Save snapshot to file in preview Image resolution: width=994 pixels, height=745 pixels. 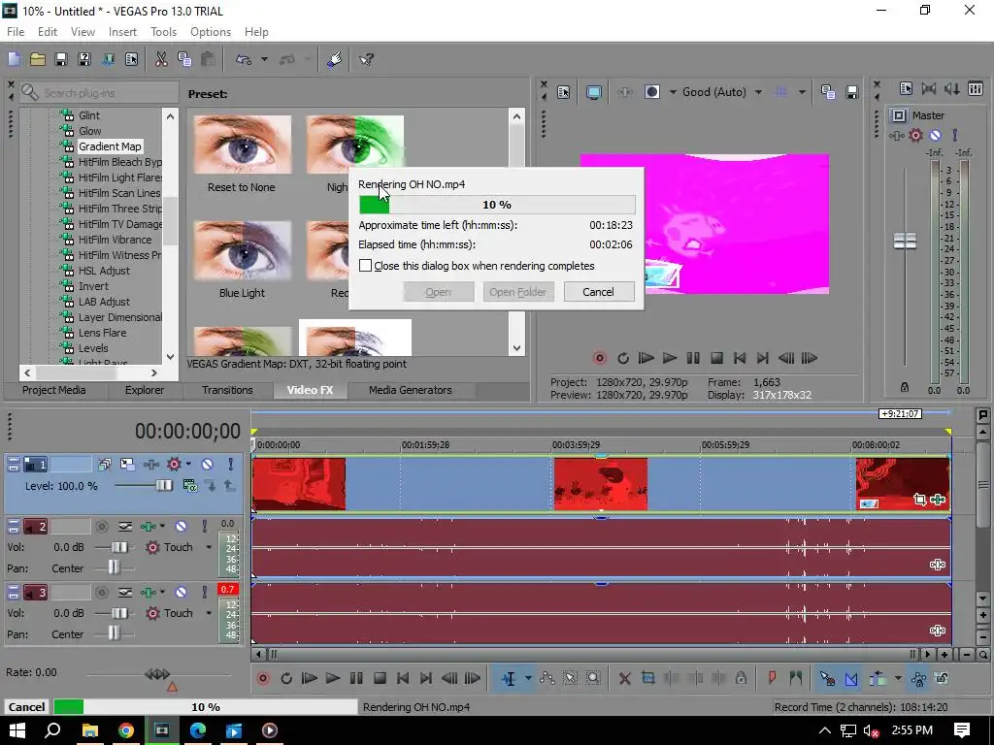tap(852, 92)
